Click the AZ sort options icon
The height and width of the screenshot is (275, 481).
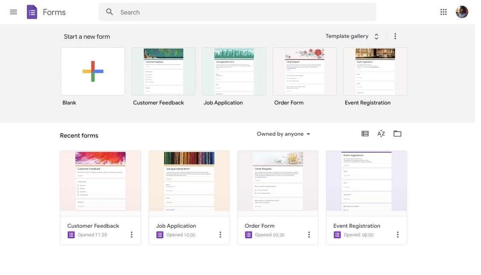pos(381,134)
